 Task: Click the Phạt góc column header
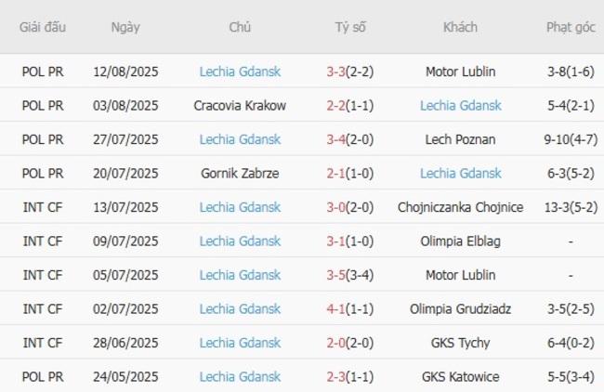[571, 27]
